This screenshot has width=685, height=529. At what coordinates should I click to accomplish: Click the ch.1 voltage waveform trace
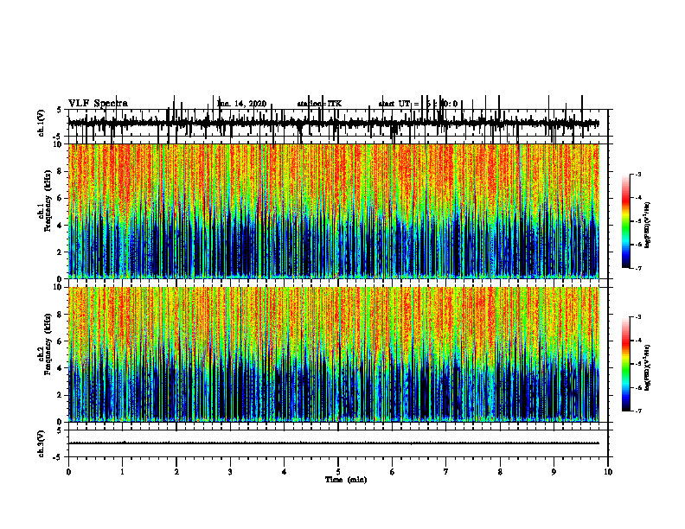(334, 124)
